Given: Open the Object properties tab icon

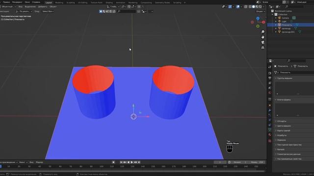Looking at the screenshot, I should pos(270,105).
